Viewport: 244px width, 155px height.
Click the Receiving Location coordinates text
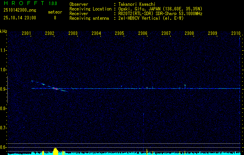[x=160, y=9]
